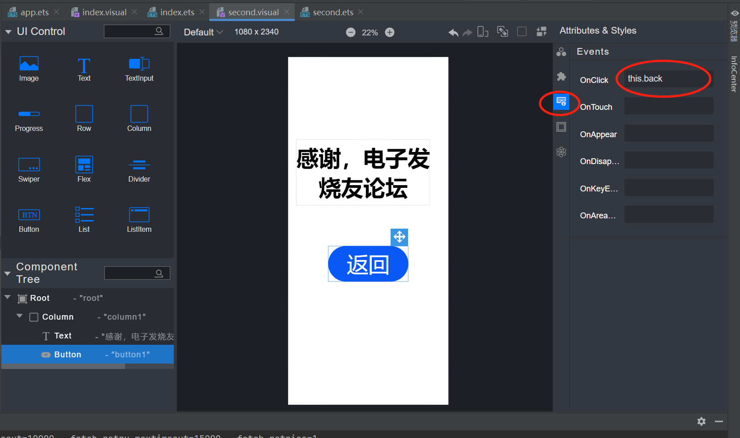Minimize the bottom tool panel
The image size is (740, 438).
tap(719, 421)
